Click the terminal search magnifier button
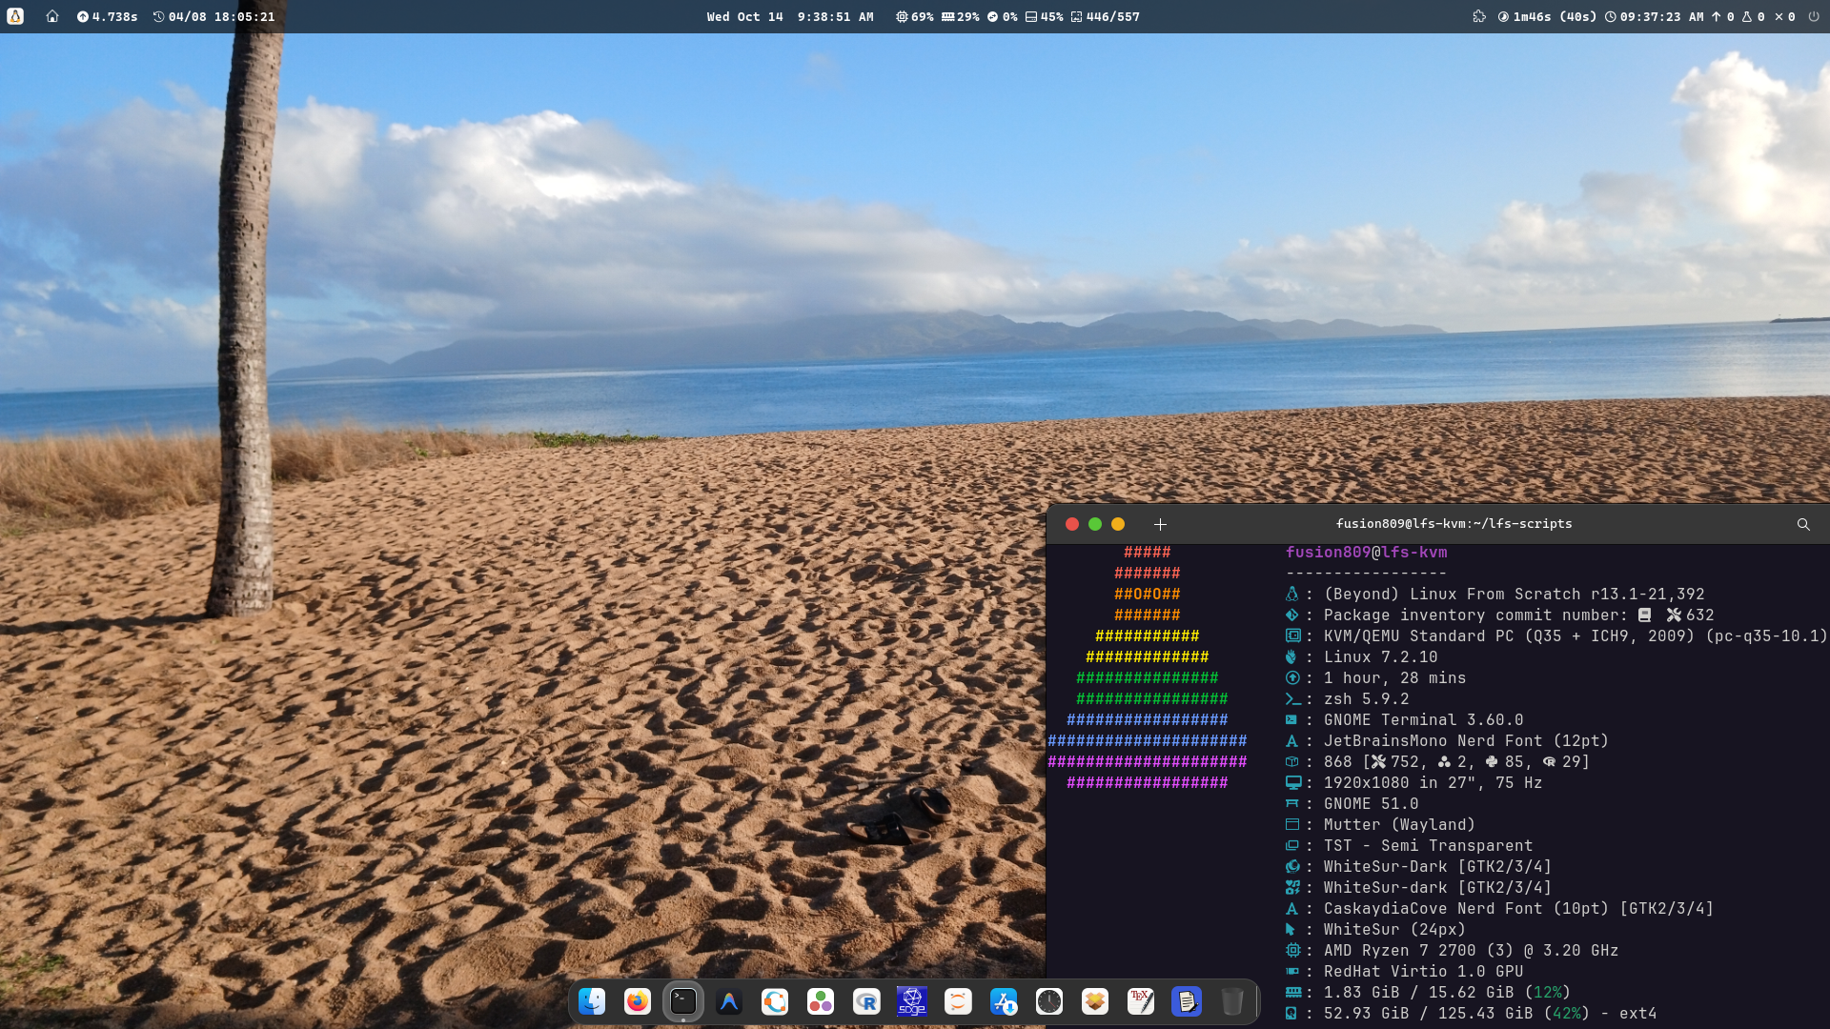 coord(1803,524)
